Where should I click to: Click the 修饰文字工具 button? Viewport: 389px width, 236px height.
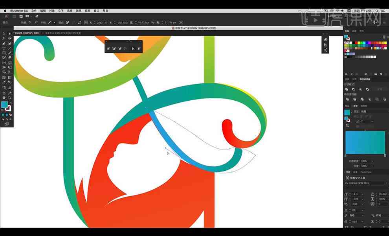[x=356, y=178]
